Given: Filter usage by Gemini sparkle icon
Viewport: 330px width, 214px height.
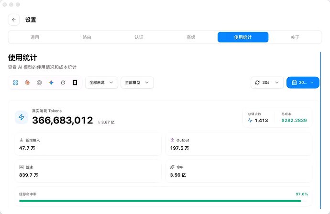Looking at the screenshot, I should click(51, 82).
